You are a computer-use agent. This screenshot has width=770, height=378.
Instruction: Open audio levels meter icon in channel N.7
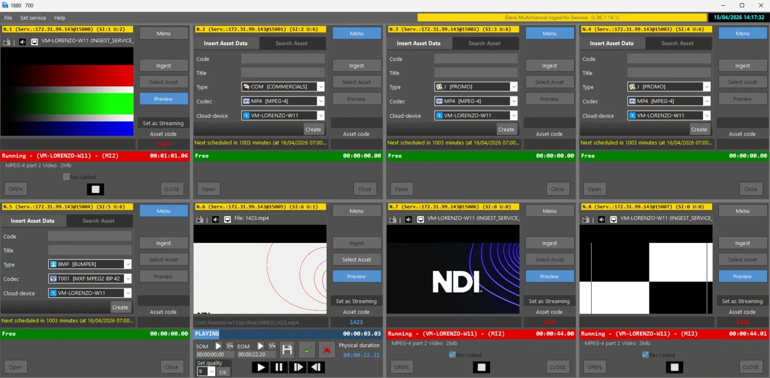(x=393, y=219)
